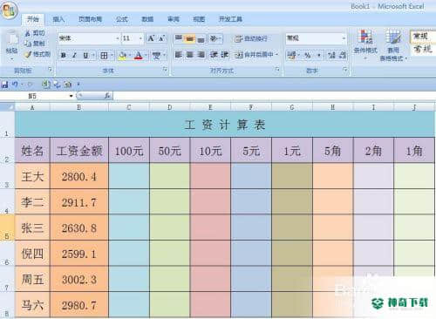436x319 pixels.
Task: Click the fill color paint bucket
Action: [122, 55]
